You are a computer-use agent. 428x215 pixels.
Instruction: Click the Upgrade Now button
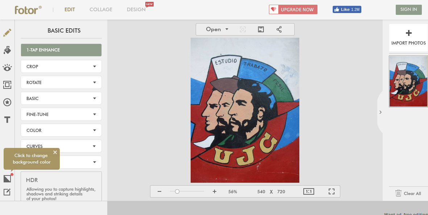pyautogui.click(x=293, y=9)
